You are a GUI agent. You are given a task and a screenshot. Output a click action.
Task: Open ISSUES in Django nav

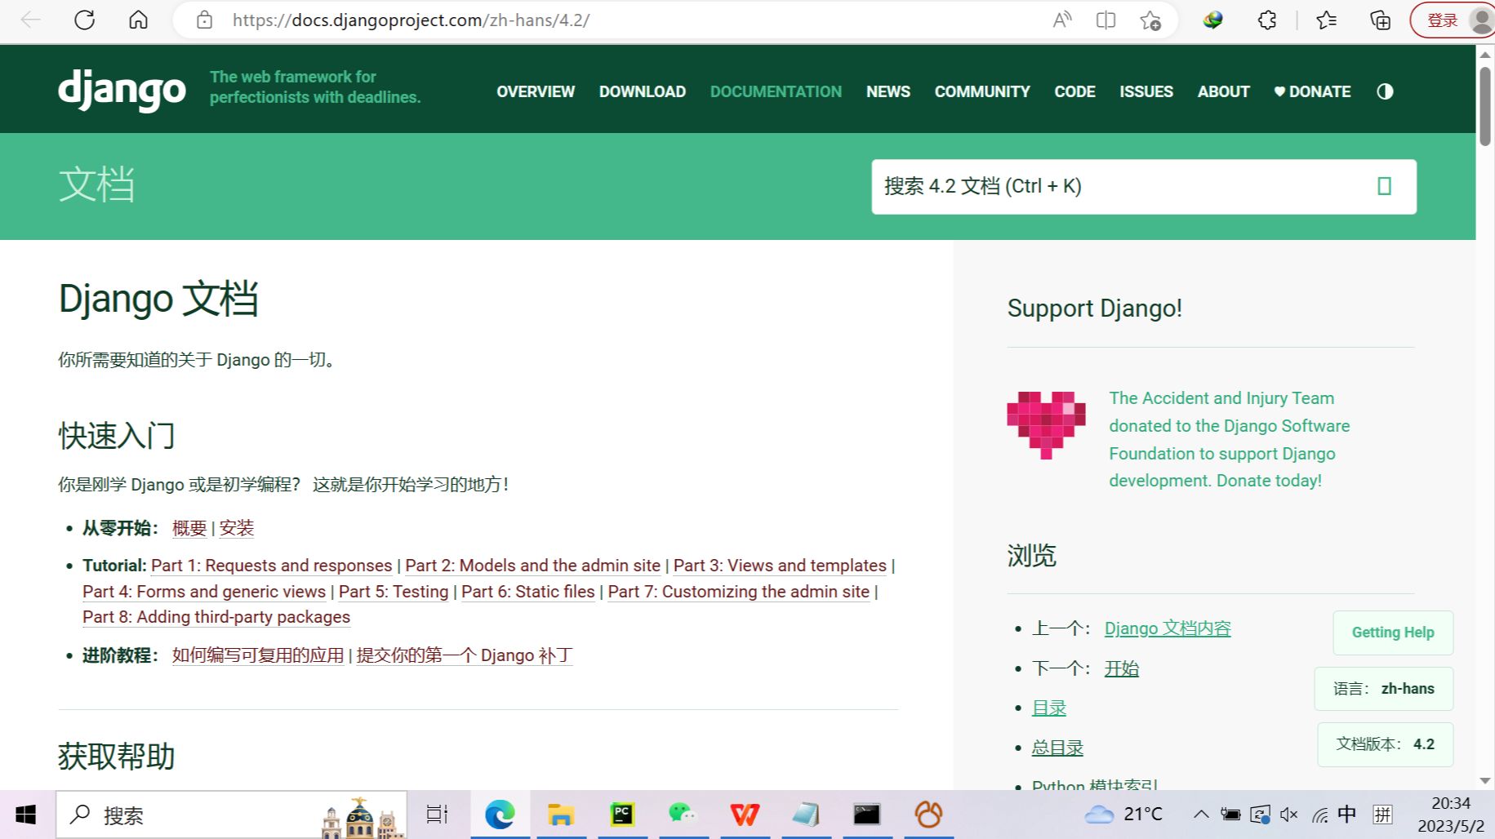tap(1146, 91)
